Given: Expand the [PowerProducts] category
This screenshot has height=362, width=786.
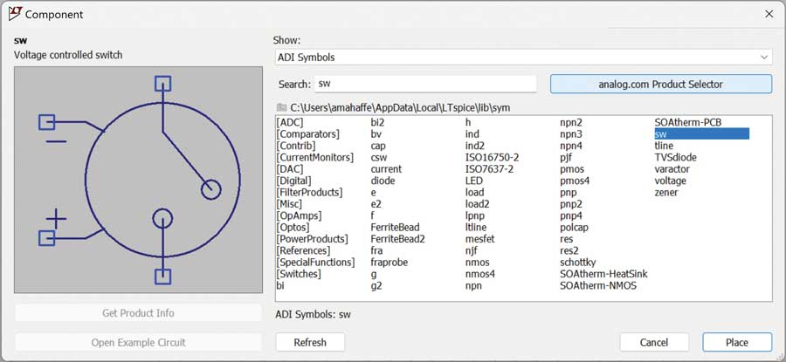Looking at the screenshot, I should click(x=311, y=239).
